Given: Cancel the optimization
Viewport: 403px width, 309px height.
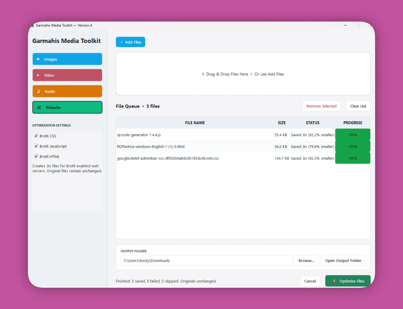Looking at the screenshot, I should pos(310,281).
